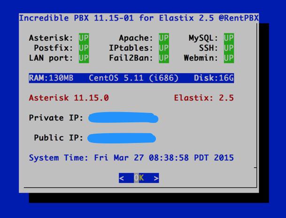Click the MySQL: service label
The width and height of the screenshot is (286, 218).
click(x=203, y=38)
